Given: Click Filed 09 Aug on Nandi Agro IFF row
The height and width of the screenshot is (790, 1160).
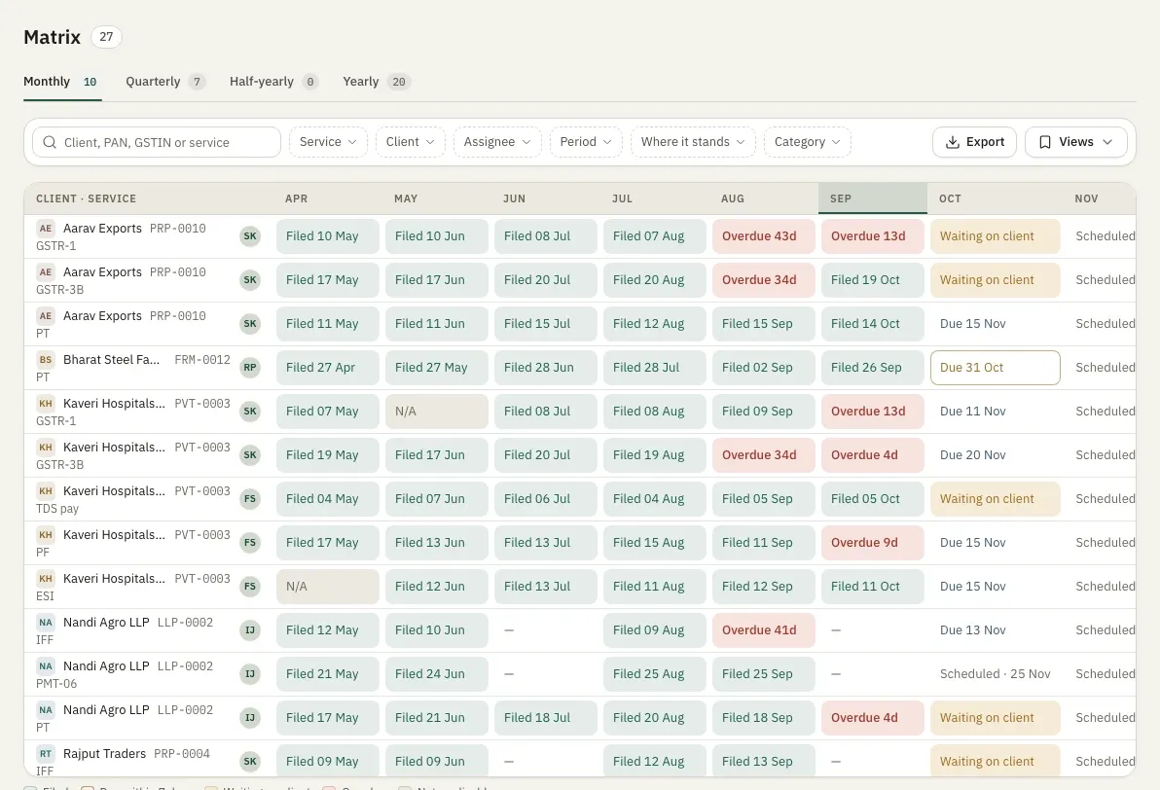Looking at the screenshot, I should 655,630.
